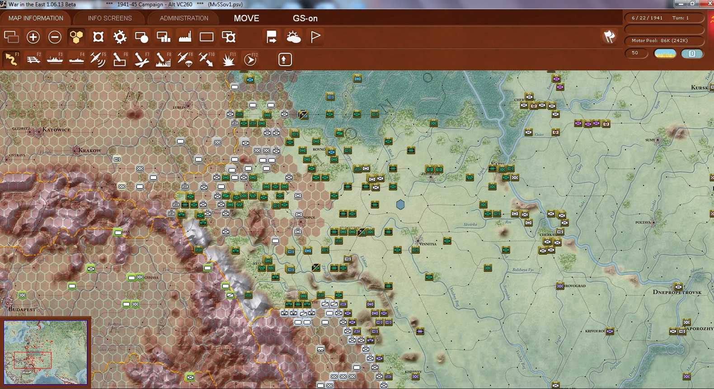The width and height of the screenshot is (714, 389).
Task: Click the date and Turn 1 display
Action: point(664,18)
